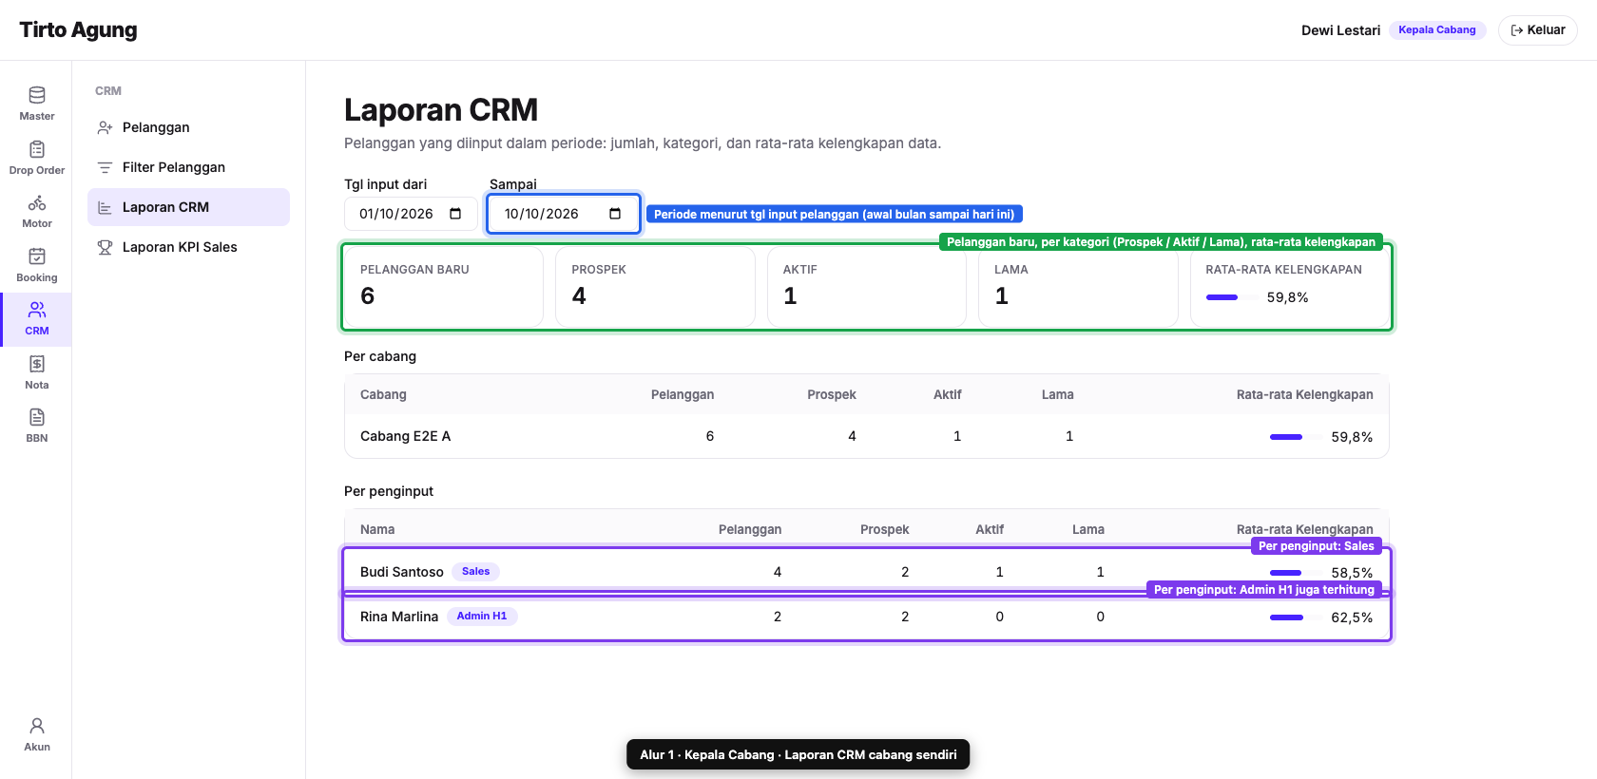Viewport: 1597px width, 779px height.
Task: Click Cabang E2E A progress bar
Action: pyautogui.click(x=1296, y=437)
